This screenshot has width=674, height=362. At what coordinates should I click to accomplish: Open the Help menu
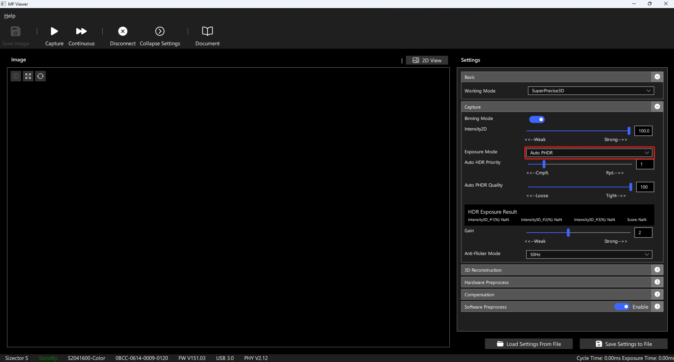pyautogui.click(x=10, y=16)
